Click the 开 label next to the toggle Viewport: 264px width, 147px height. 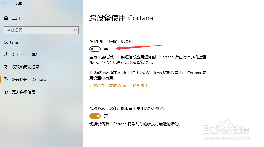[x=106, y=116]
